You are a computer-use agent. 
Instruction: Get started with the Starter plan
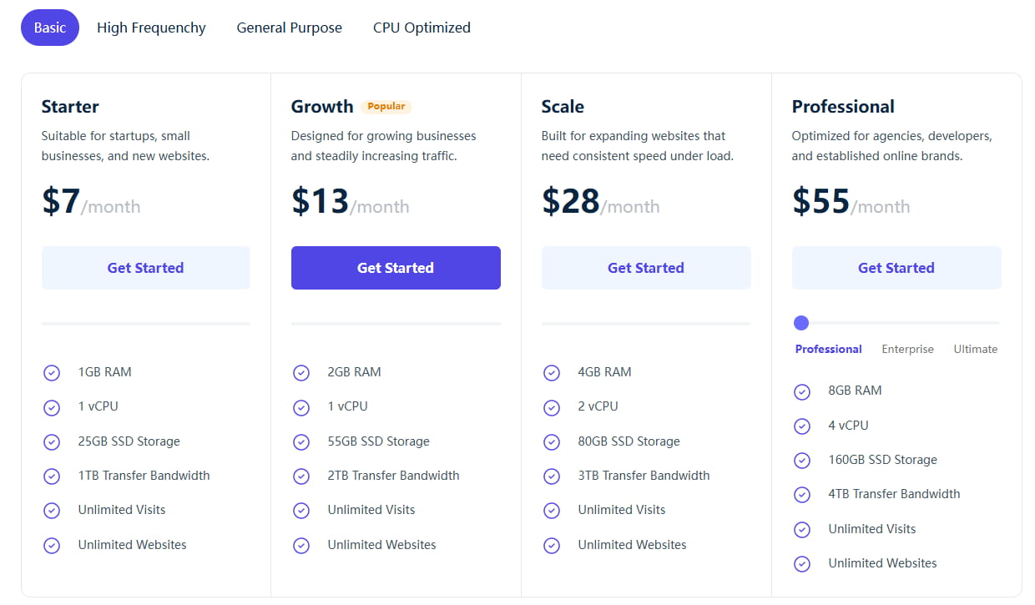145,268
